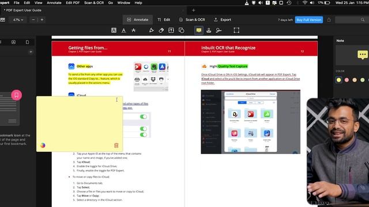This screenshot has height=207, width=369.
Task: Click the 'Getting files from...' page header
Action: click(88, 48)
